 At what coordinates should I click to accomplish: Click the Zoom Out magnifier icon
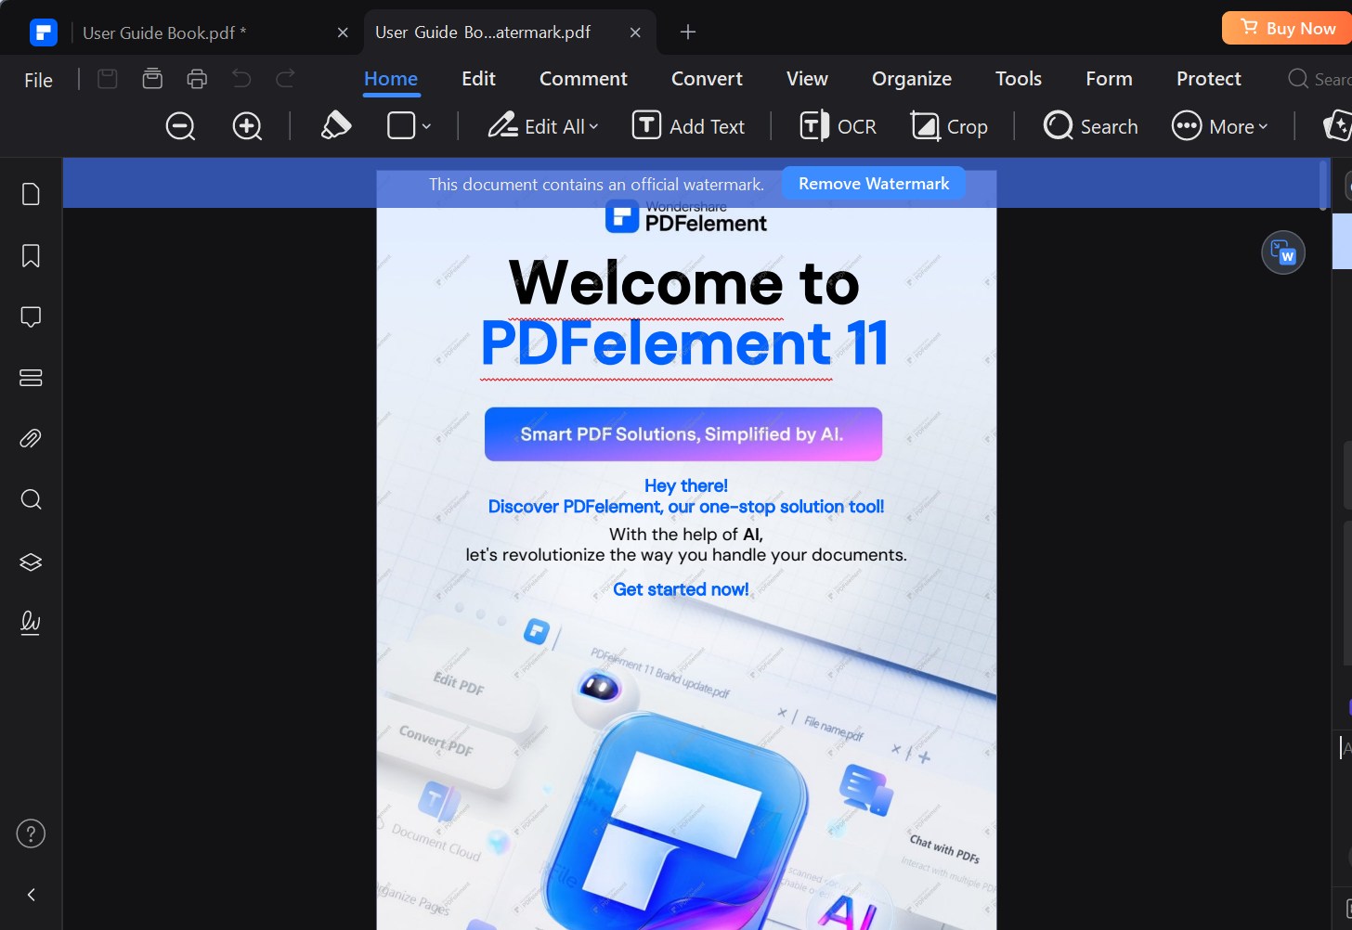click(x=180, y=126)
